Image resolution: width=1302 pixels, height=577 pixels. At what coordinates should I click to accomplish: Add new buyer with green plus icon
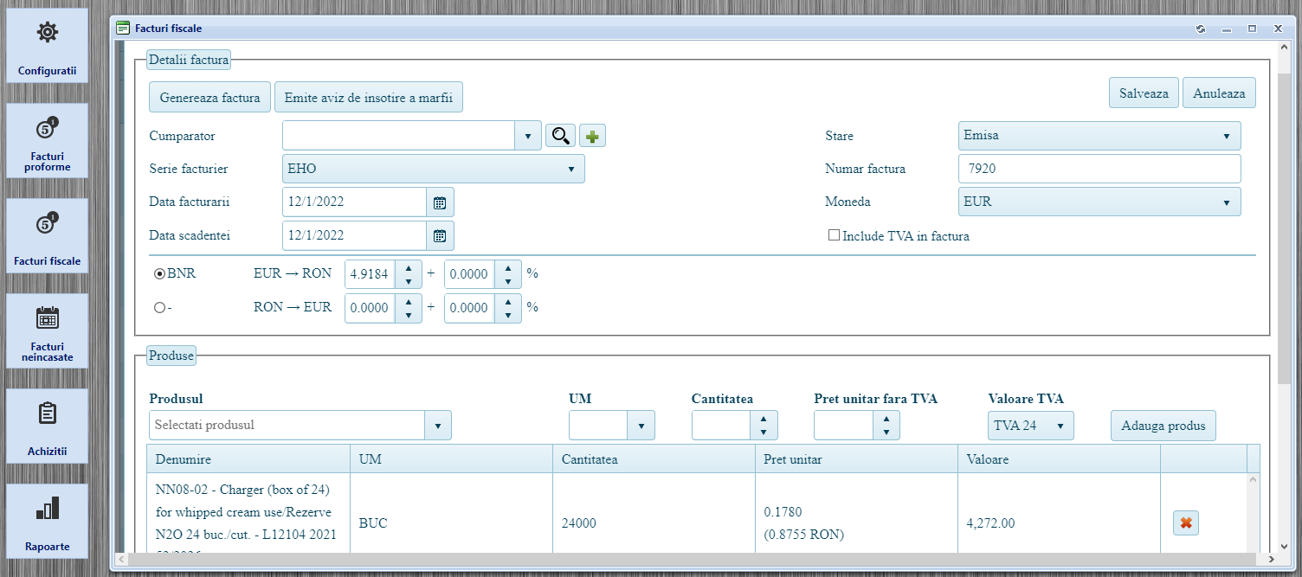pyautogui.click(x=592, y=136)
